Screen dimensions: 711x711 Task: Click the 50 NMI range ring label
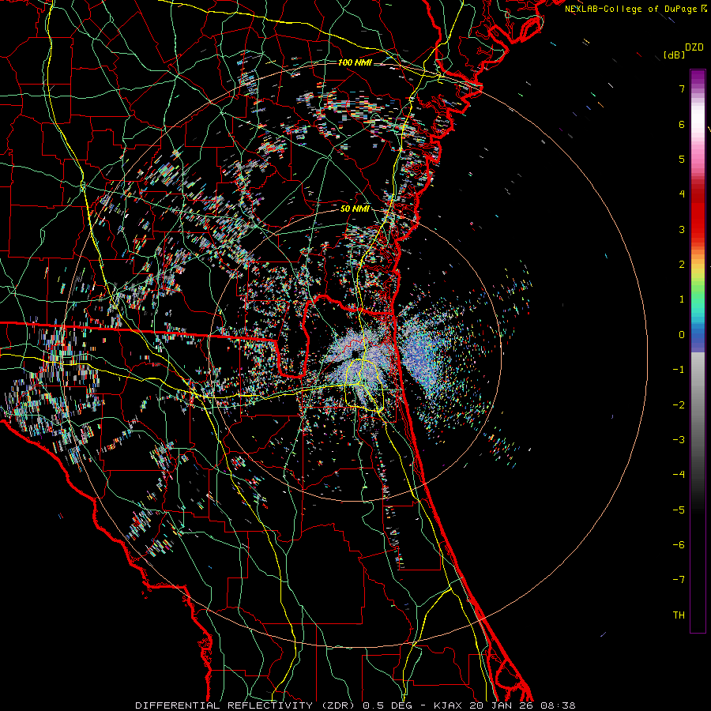tap(355, 209)
